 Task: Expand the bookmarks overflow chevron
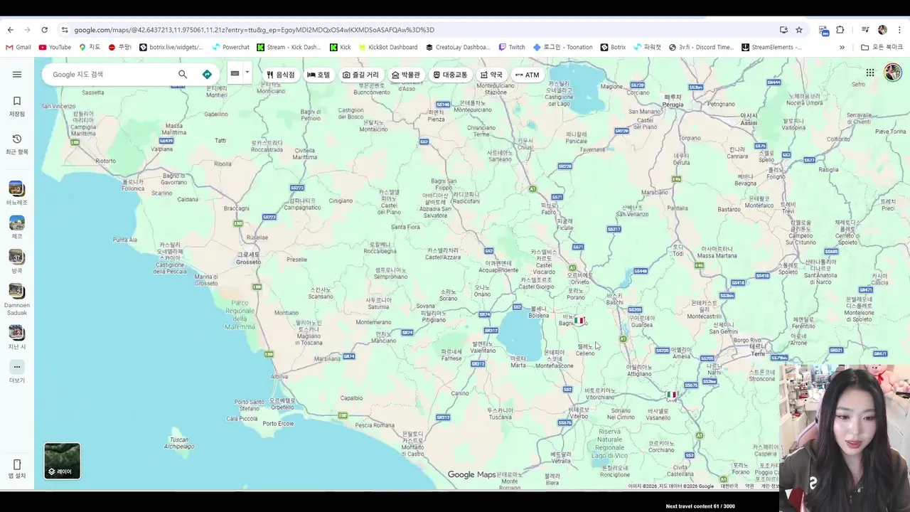(842, 48)
